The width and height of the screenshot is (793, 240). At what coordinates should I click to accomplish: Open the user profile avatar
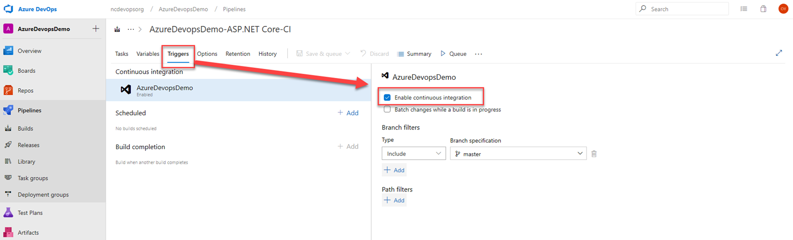(x=783, y=9)
